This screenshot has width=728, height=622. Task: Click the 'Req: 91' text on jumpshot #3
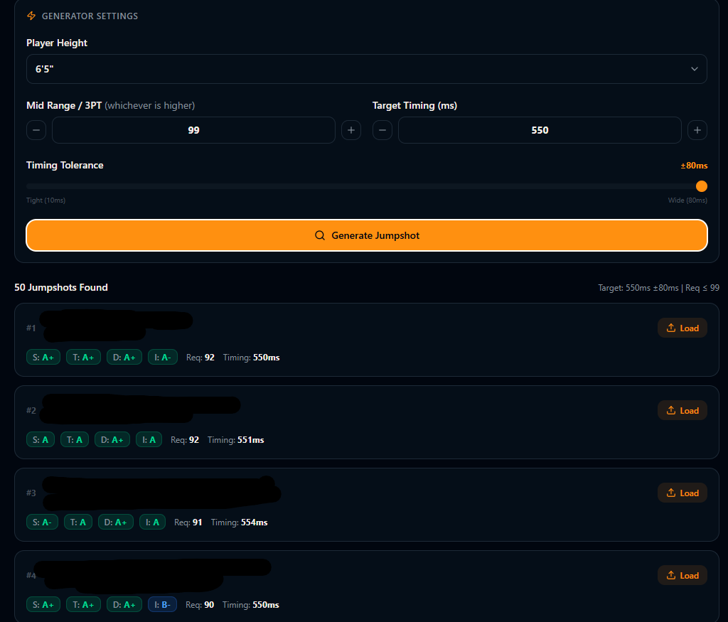(188, 522)
